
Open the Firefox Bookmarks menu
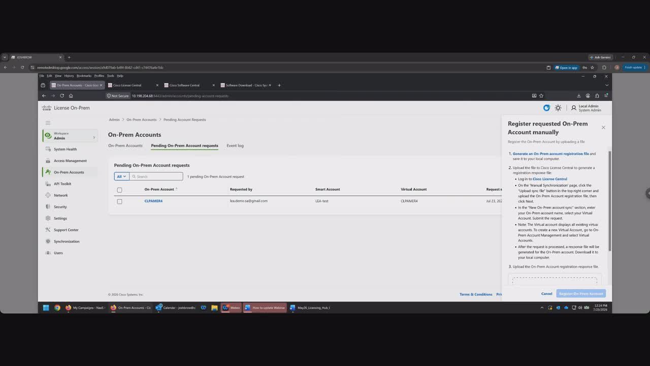tap(84, 76)
